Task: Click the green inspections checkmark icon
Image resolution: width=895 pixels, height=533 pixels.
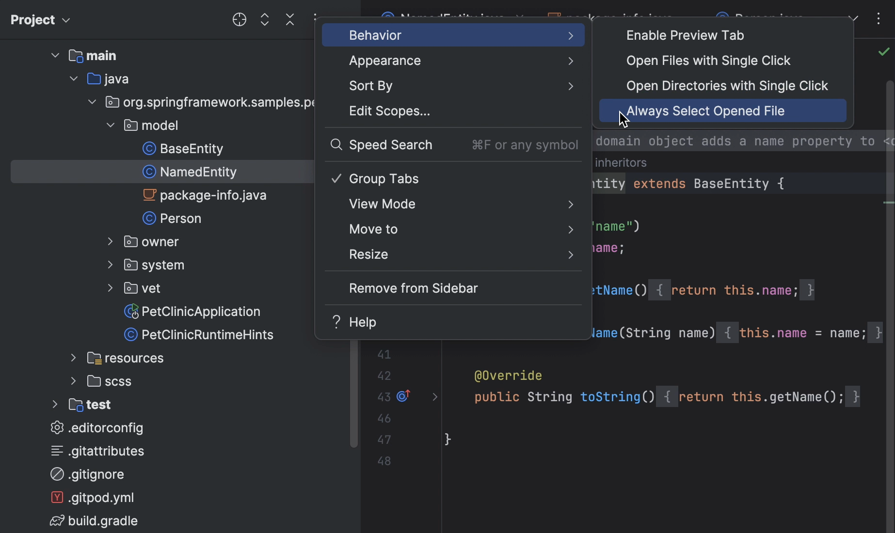Action: click(x=884, y=51)
